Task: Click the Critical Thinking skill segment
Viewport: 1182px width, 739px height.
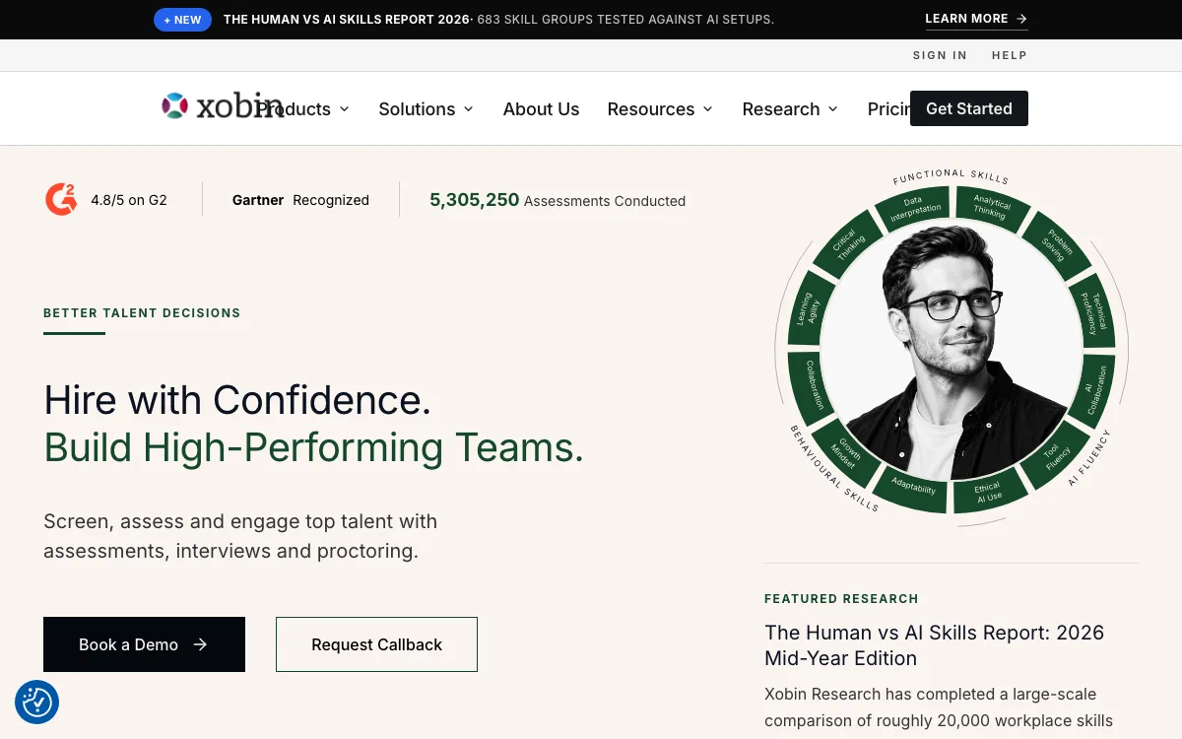Action: (x=847, y=245)
